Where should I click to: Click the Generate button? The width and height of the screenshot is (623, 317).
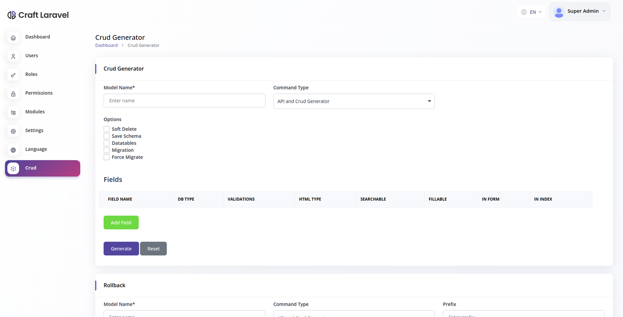(x=121, y=248)
